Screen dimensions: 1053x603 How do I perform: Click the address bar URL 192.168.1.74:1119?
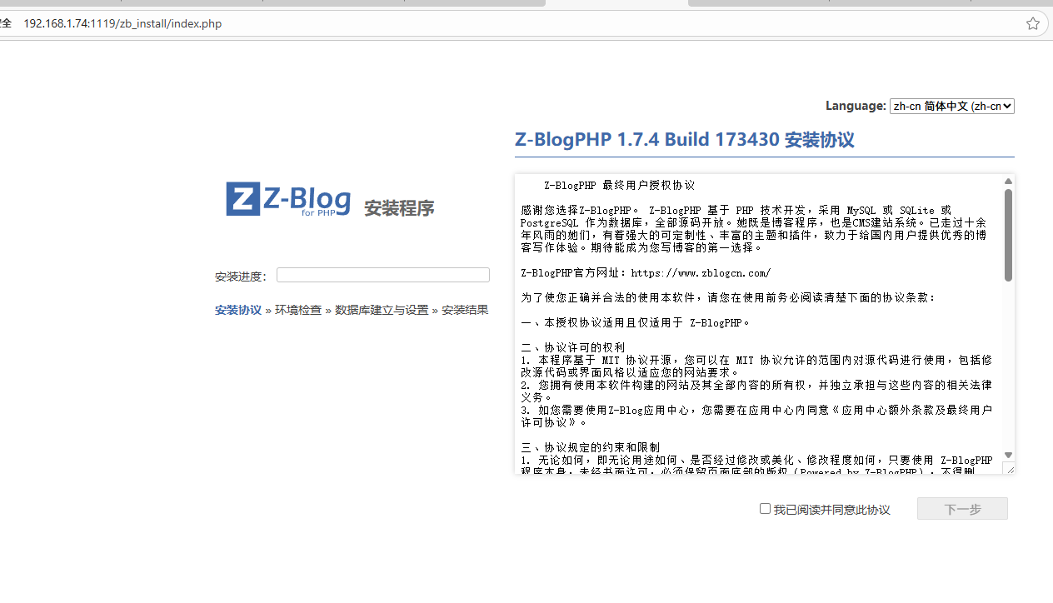[x=122, y=23]
